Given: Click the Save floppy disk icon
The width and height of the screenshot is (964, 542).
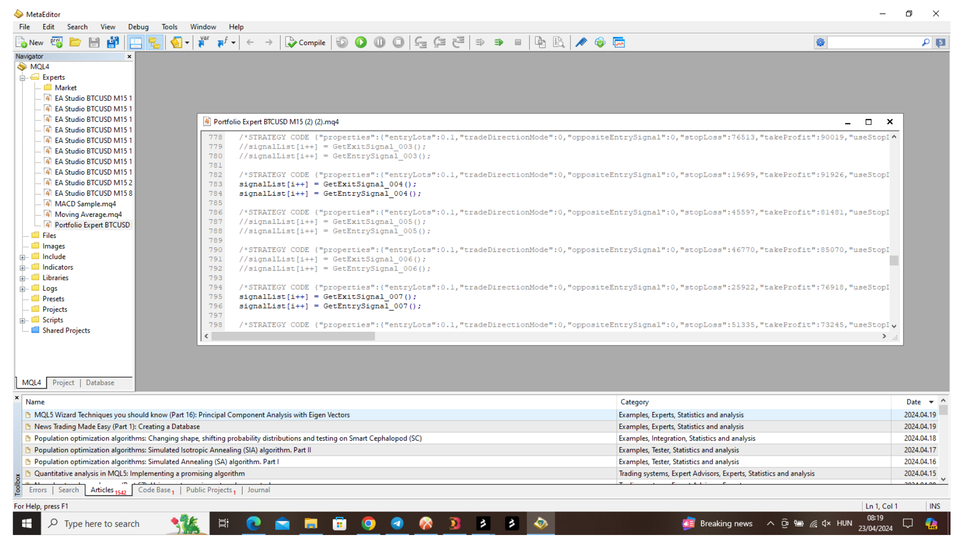Looking at the screenshot, I should pos(94,43).
